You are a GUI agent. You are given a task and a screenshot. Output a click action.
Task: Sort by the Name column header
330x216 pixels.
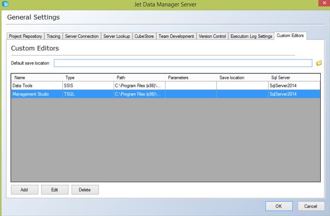pyautogui.click(x=37, y=77)
